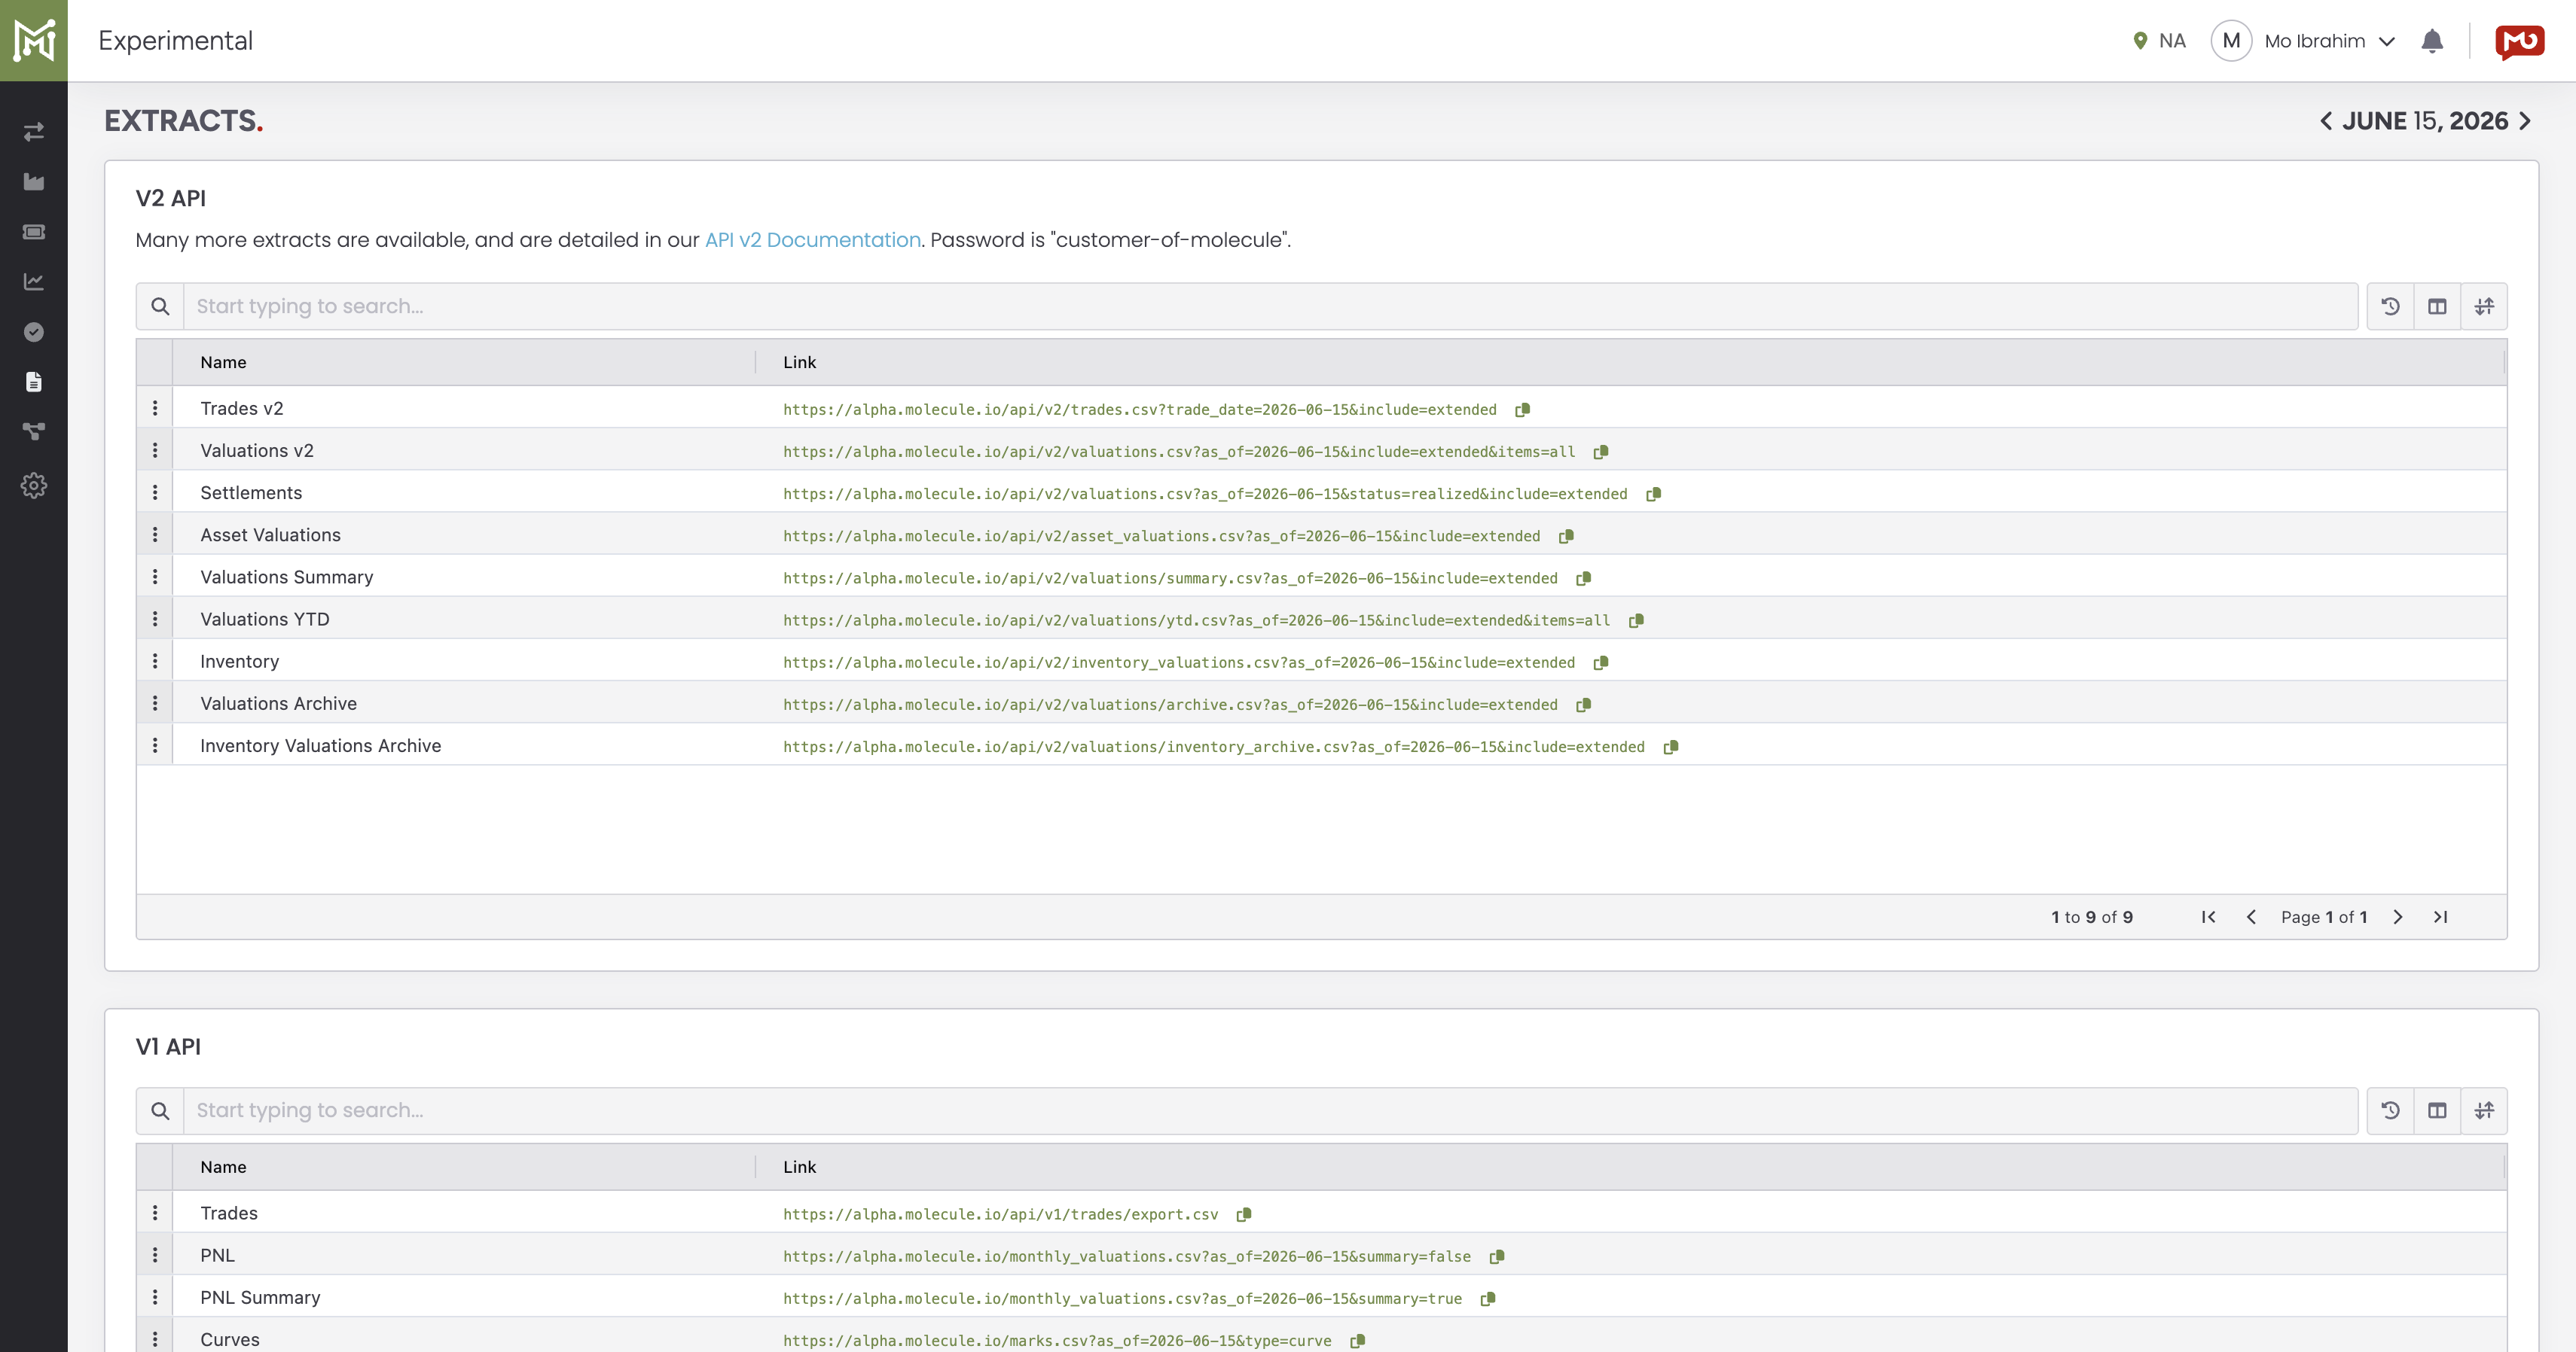
Task: Open the document extracts sidebar icon
Action: tap(34, 382)
